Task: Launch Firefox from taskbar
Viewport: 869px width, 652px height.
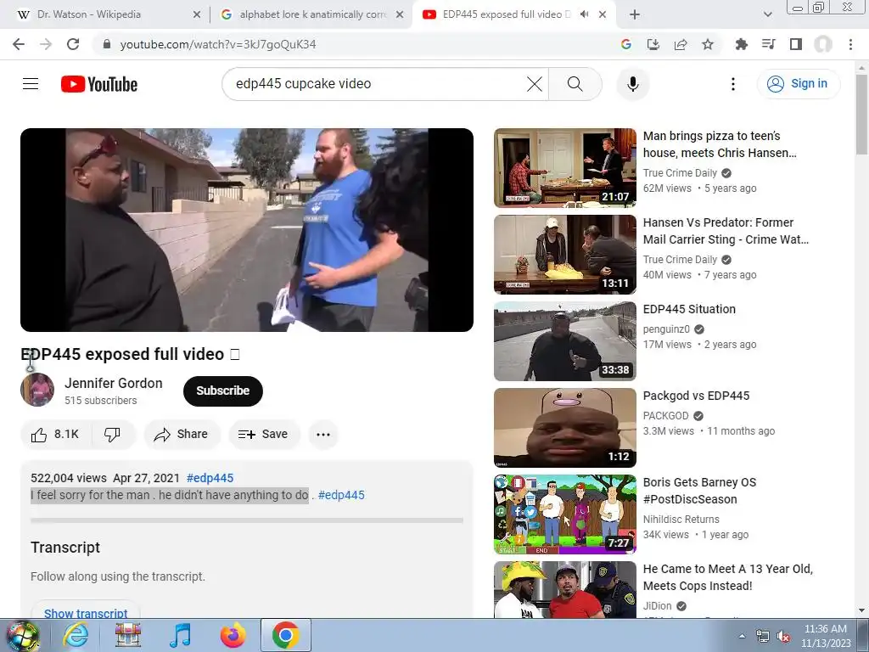Action: (233, 635)
